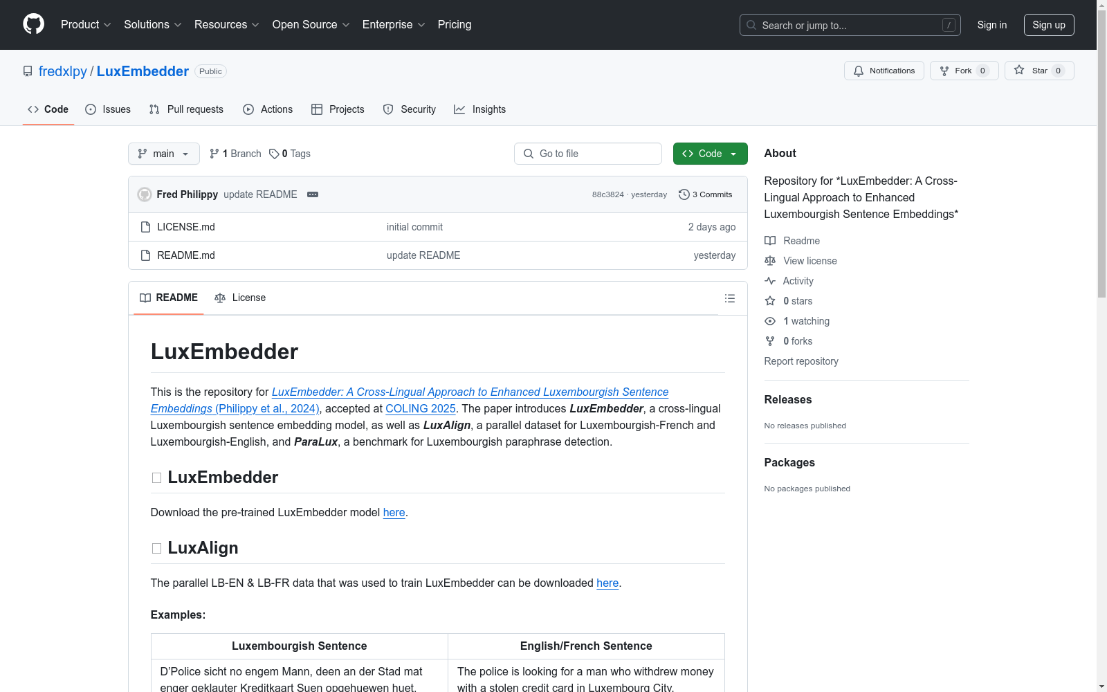This screenshot has width=1107, height=692.
Task: Open the Pull requests tab
Action: click(186, 109)
